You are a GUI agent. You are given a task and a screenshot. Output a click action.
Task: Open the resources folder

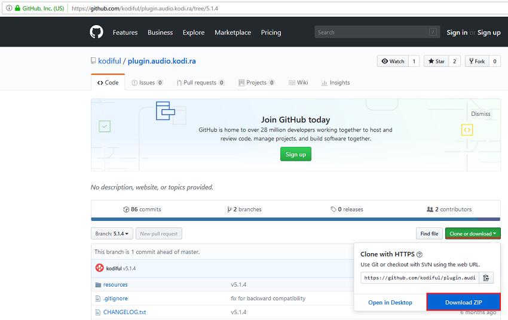[115, 285]
